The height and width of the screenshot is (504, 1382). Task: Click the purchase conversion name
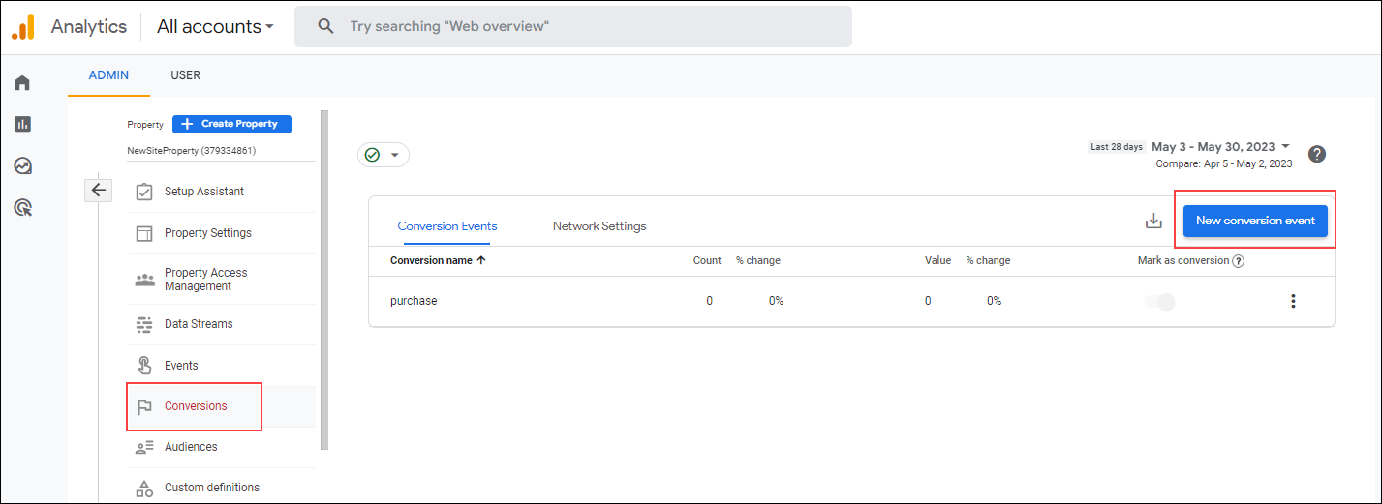click(414, 301)
